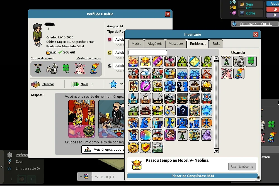Select the blue star burst badge

[207, 111]
